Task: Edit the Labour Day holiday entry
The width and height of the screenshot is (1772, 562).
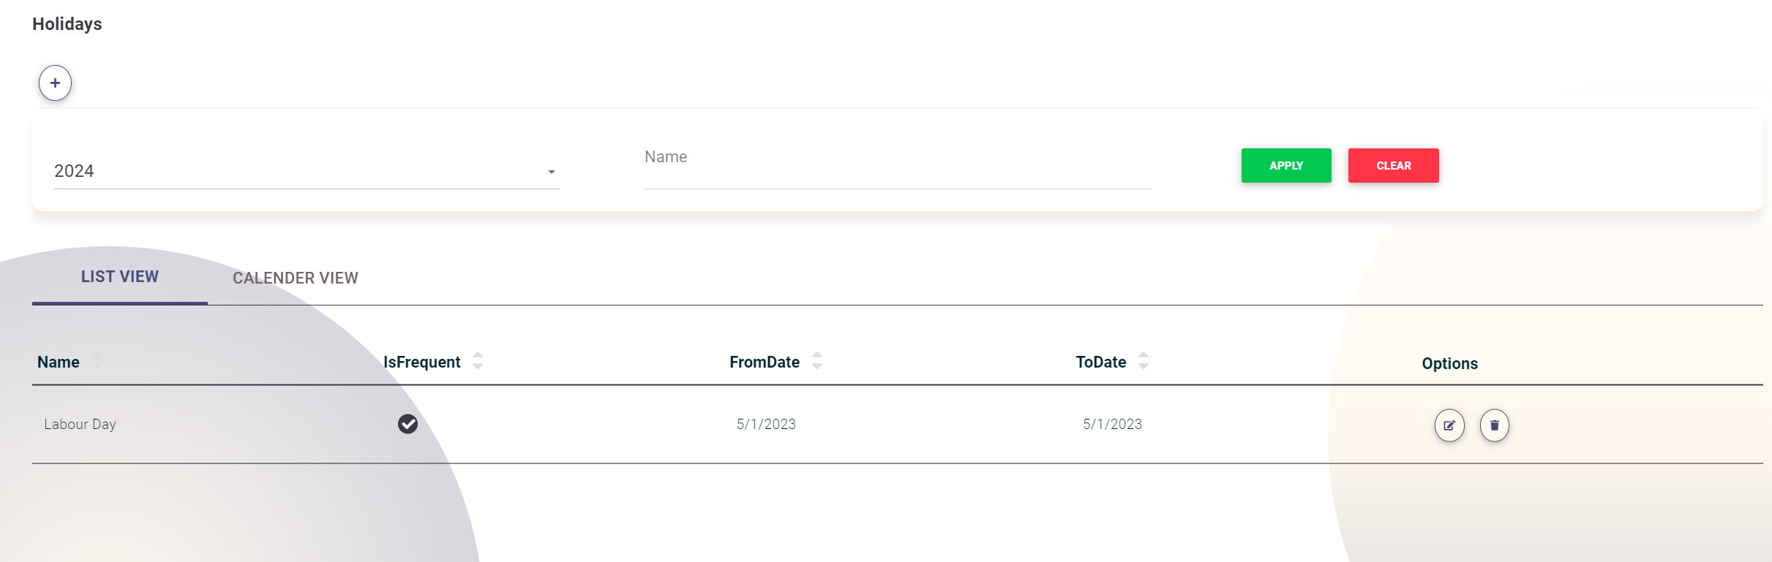Action: pos(1449,425)
